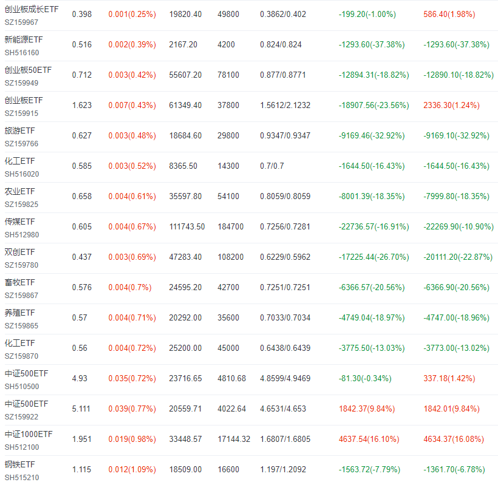Select the quantity 17144.32
This screenshot has height=485, width=498.
tap(234, 439)
